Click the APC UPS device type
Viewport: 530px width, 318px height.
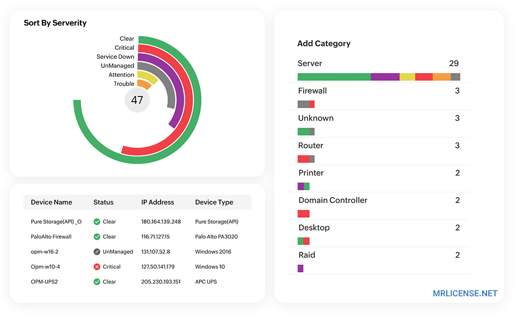[x=206, y=281]
